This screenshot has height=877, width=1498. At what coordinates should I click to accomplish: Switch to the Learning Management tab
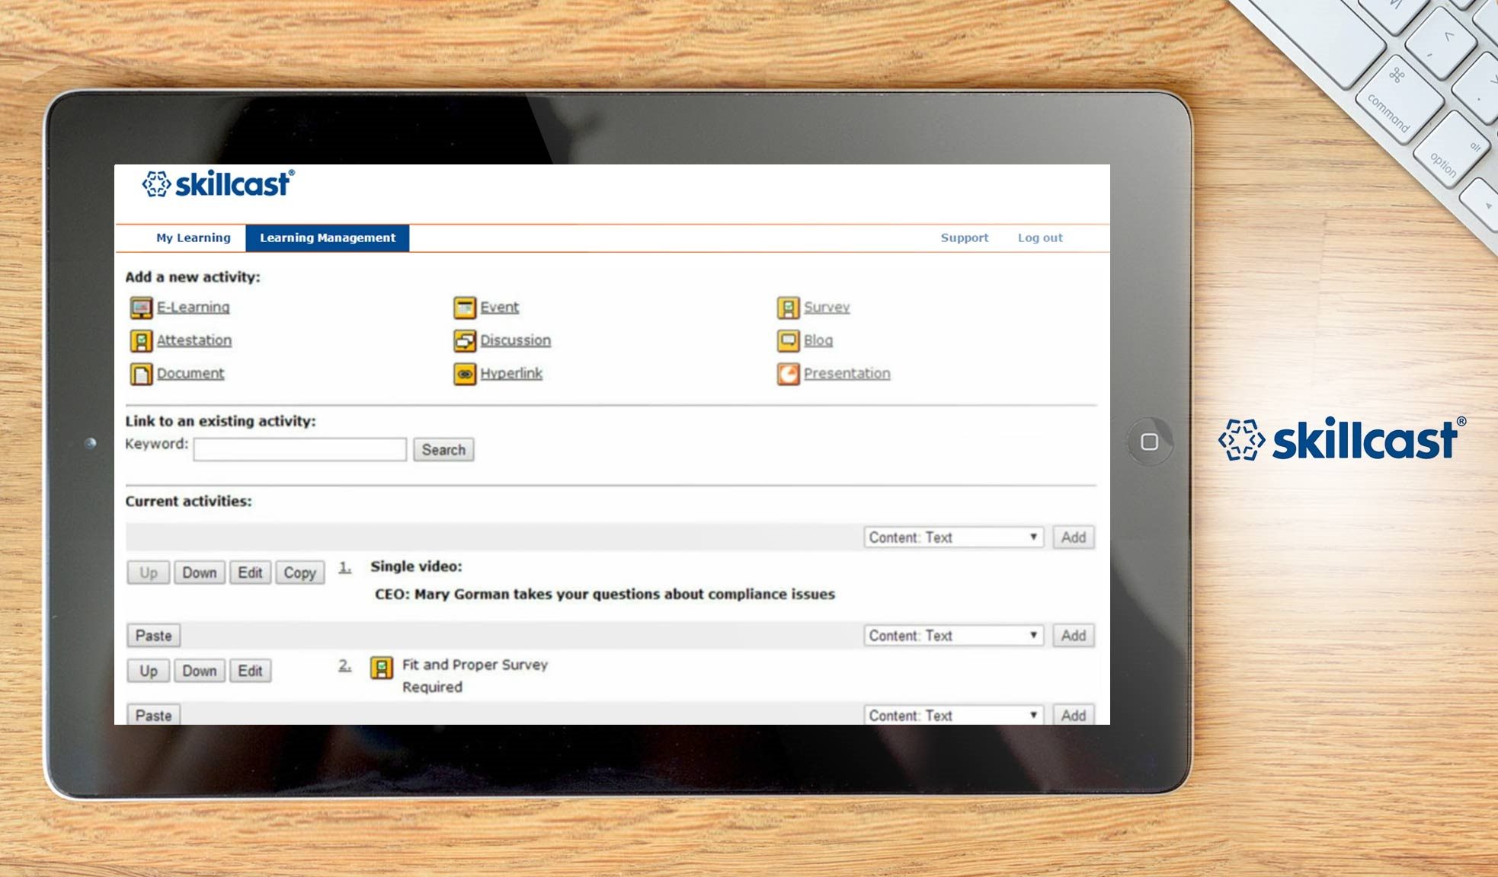pos(327,238)
